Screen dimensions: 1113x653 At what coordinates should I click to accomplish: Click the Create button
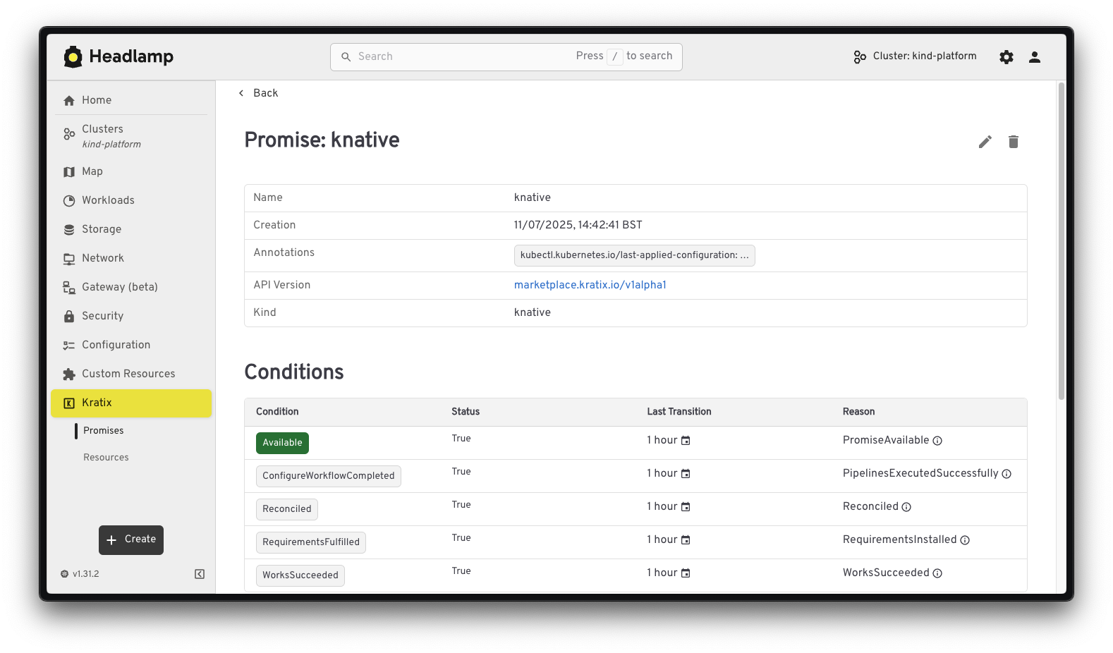pos(131,540)
